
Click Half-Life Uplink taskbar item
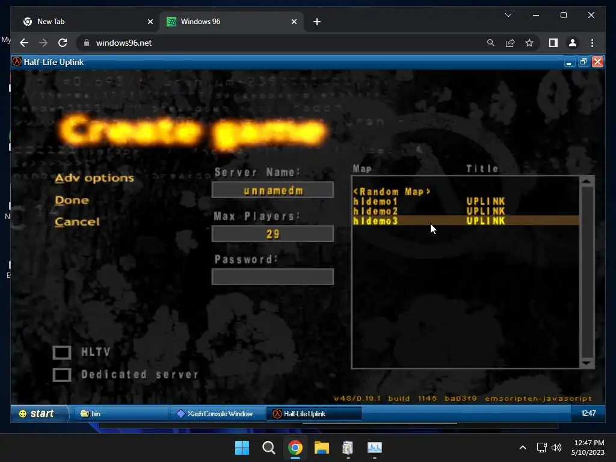click(x=313, y=414)
